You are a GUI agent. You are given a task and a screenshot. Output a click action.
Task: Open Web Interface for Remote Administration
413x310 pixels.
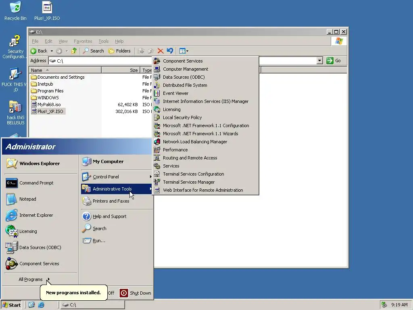point(205,190)
